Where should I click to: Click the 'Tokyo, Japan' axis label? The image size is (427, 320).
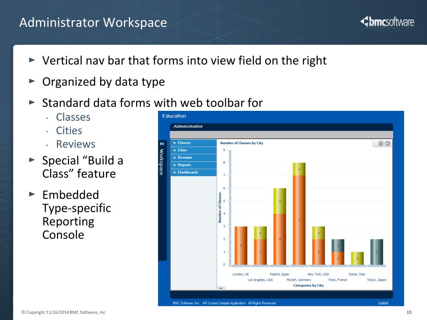pyautogui.click(x=377, y=280)
